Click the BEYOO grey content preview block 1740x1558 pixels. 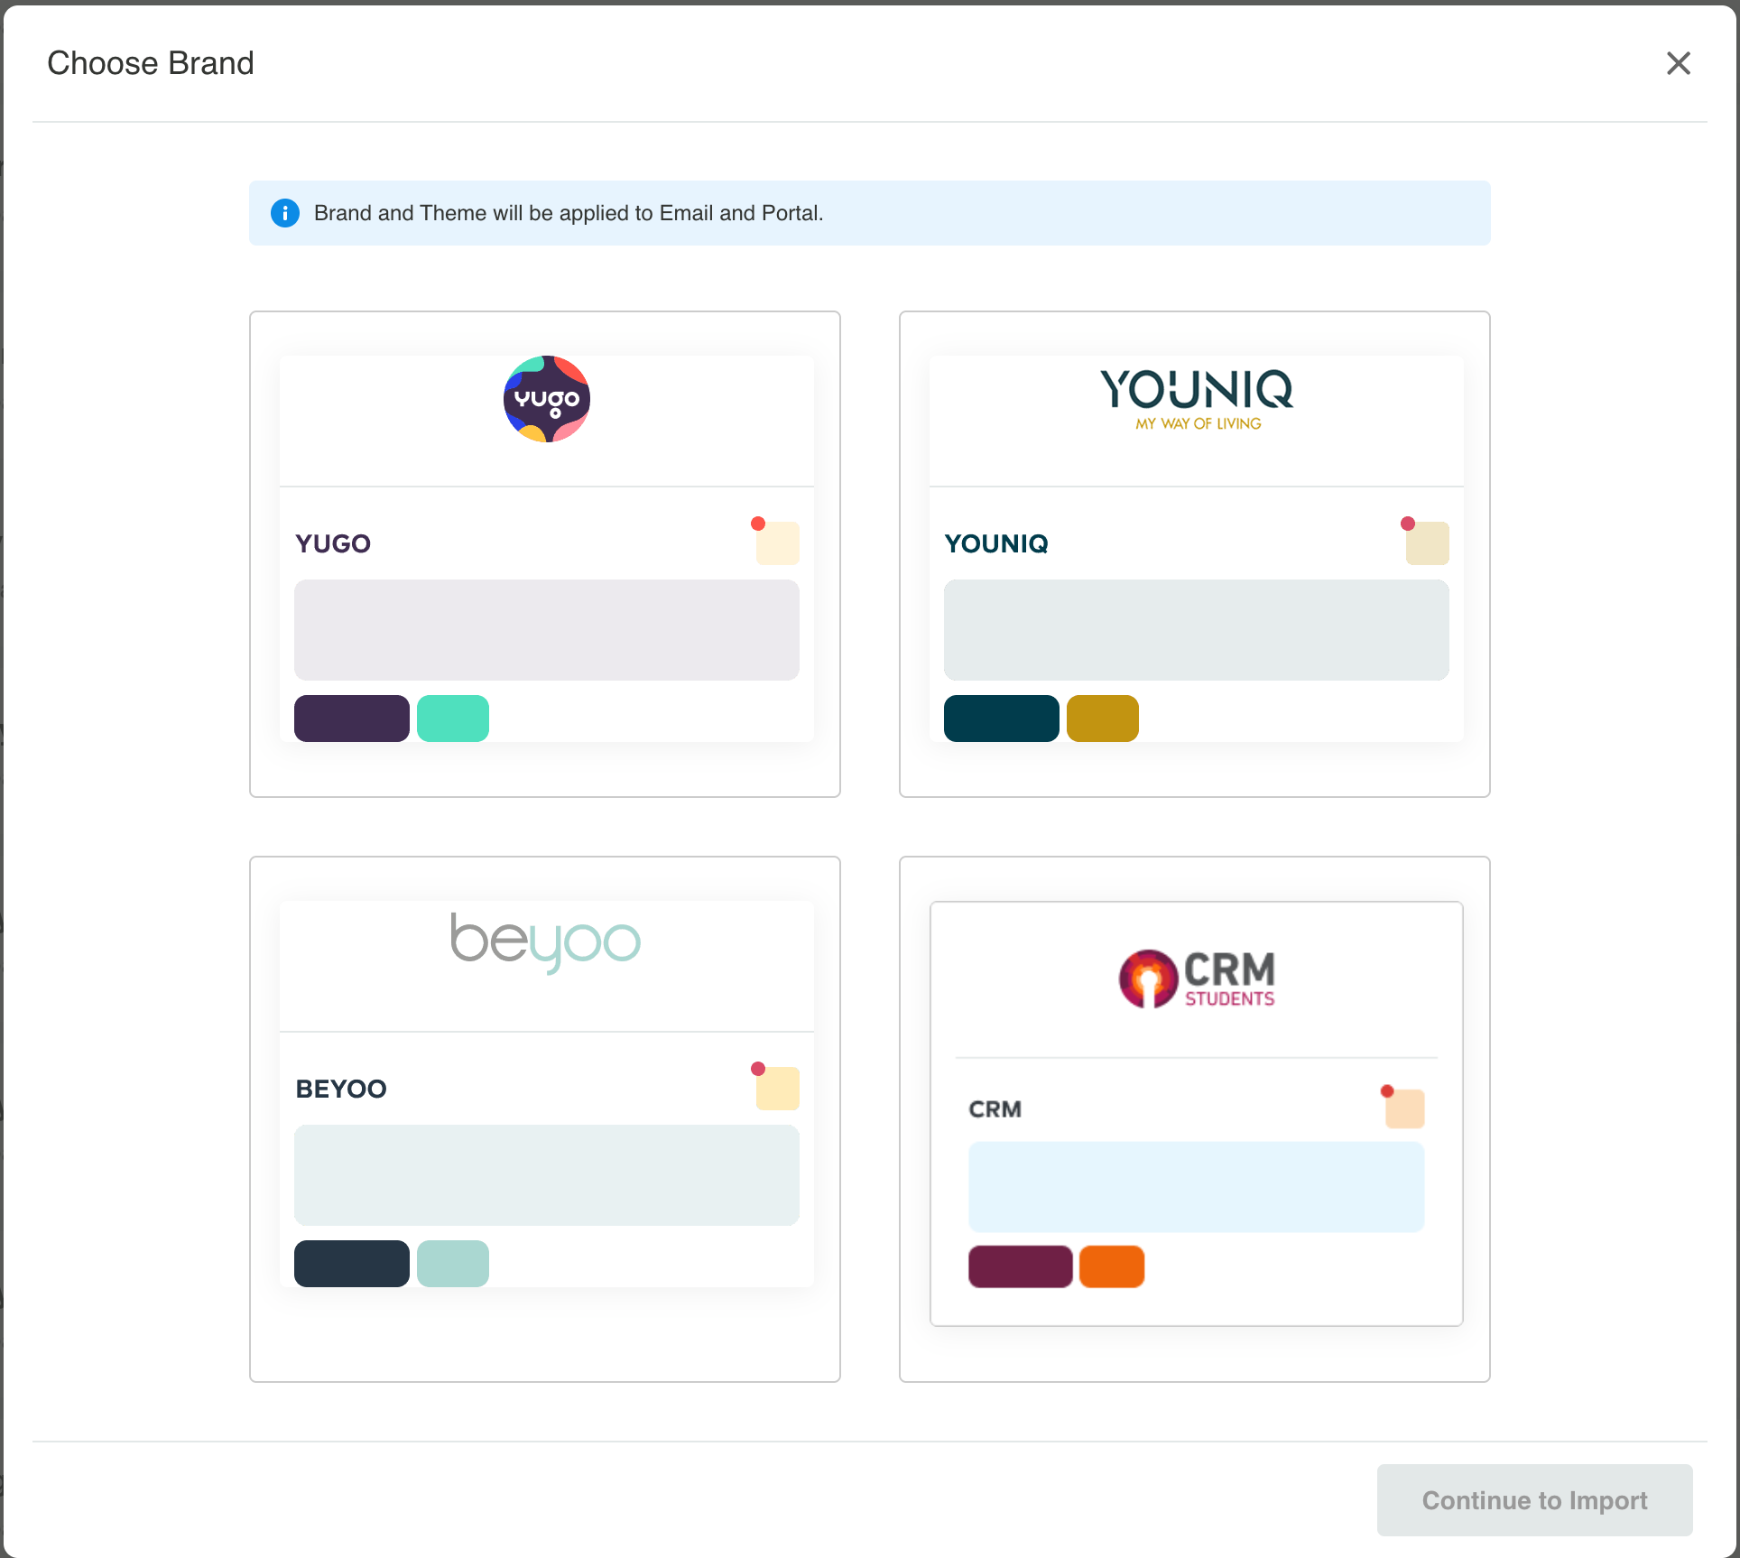[546, 1174]
